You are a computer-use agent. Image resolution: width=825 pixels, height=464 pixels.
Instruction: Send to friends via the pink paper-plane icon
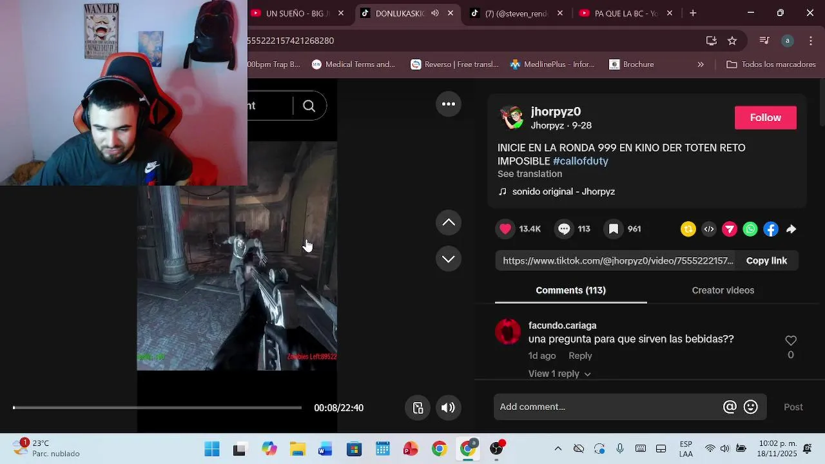click(730, 229)
